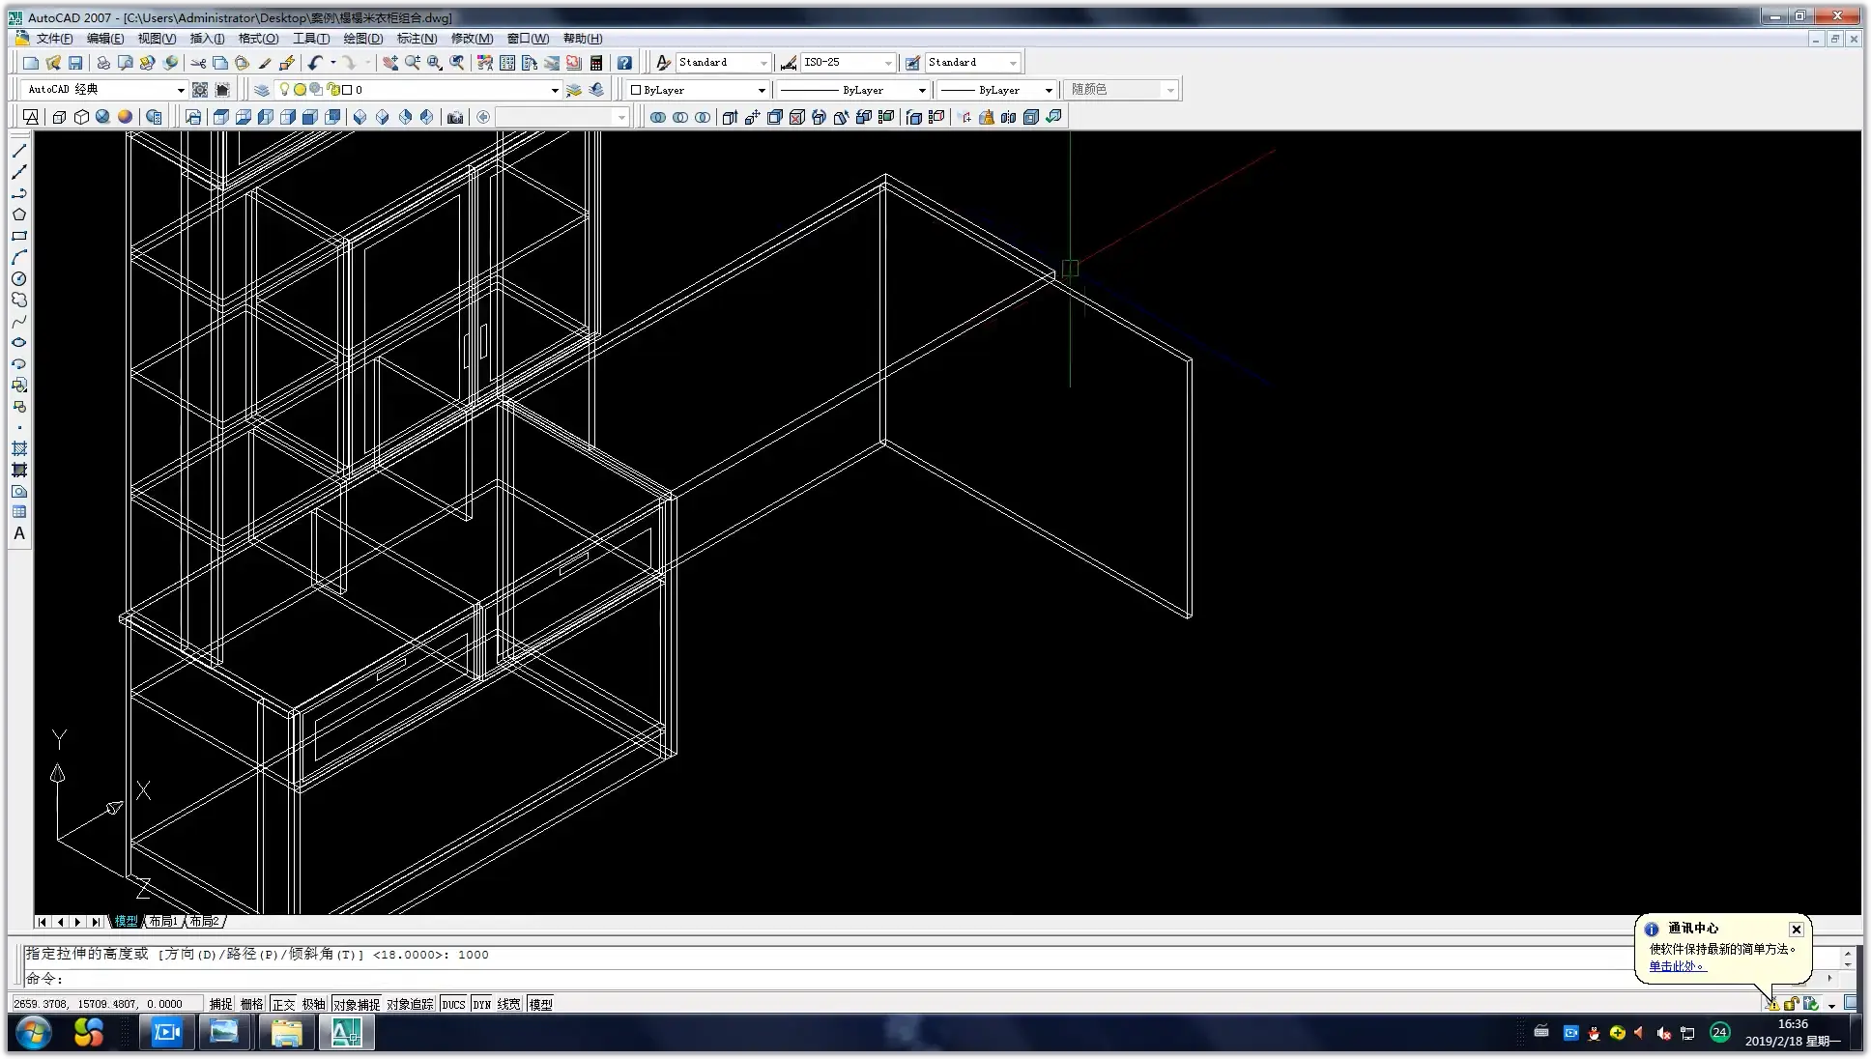Select the Circle drawing tool
This screenshot has width=1871, height=1059.
pos(18,278)
